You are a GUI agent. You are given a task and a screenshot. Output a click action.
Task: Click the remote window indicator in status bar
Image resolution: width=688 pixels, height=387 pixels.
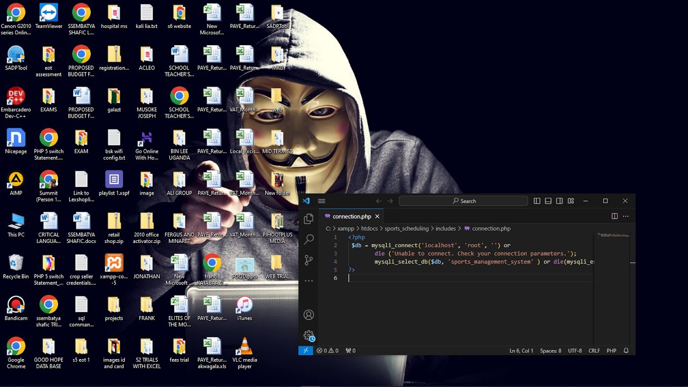pos(305,350)
